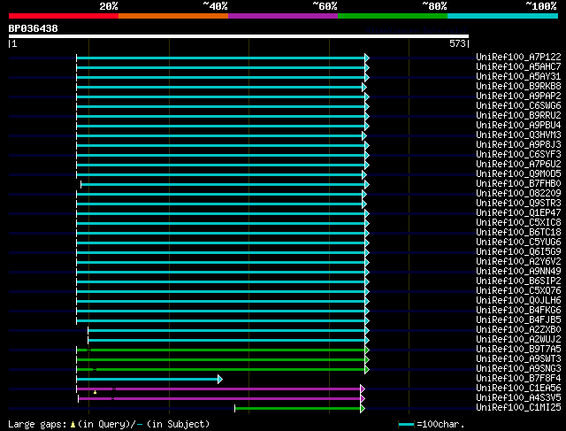566x431 pixels.
Task: Click the green arrowhead ending the B9T7A5 alignment
Action: click(367, 350)
